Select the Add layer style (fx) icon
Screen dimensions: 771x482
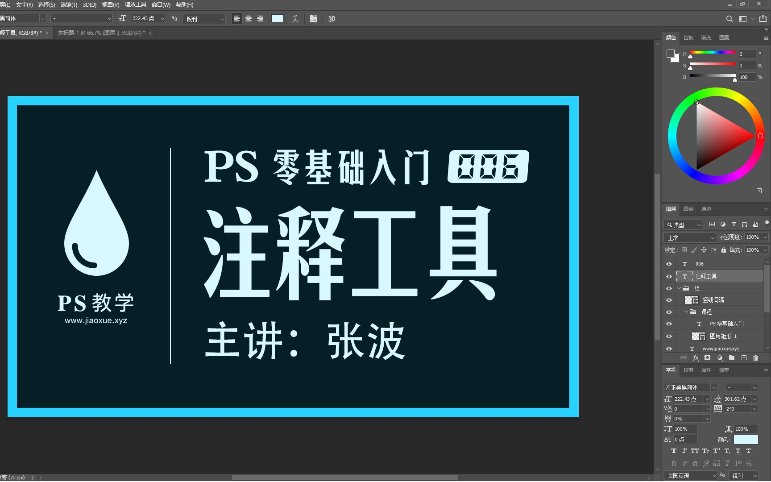coord(696,357)
